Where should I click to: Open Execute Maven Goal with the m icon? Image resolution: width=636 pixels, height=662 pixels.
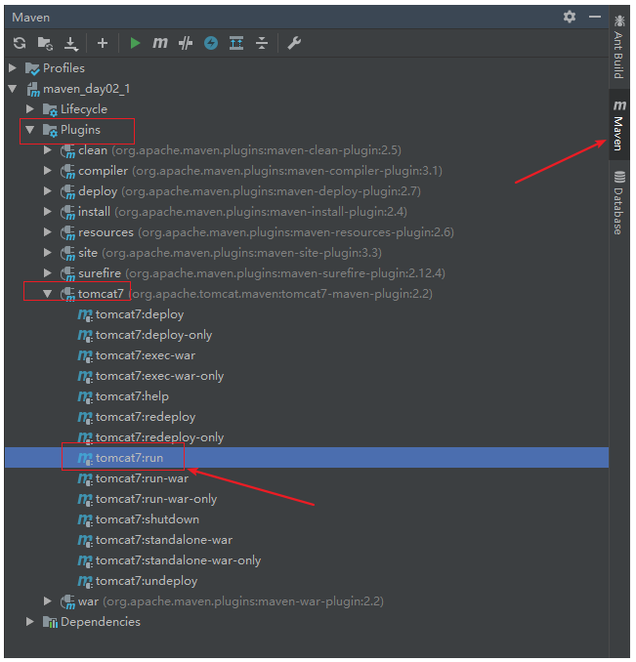pyautogui.click(x=160, y=43)
